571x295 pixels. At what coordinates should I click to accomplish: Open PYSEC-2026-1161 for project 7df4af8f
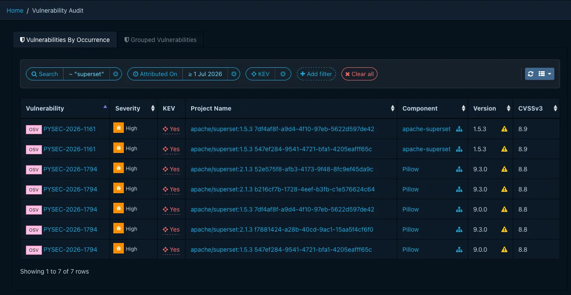tap(70, 129)
